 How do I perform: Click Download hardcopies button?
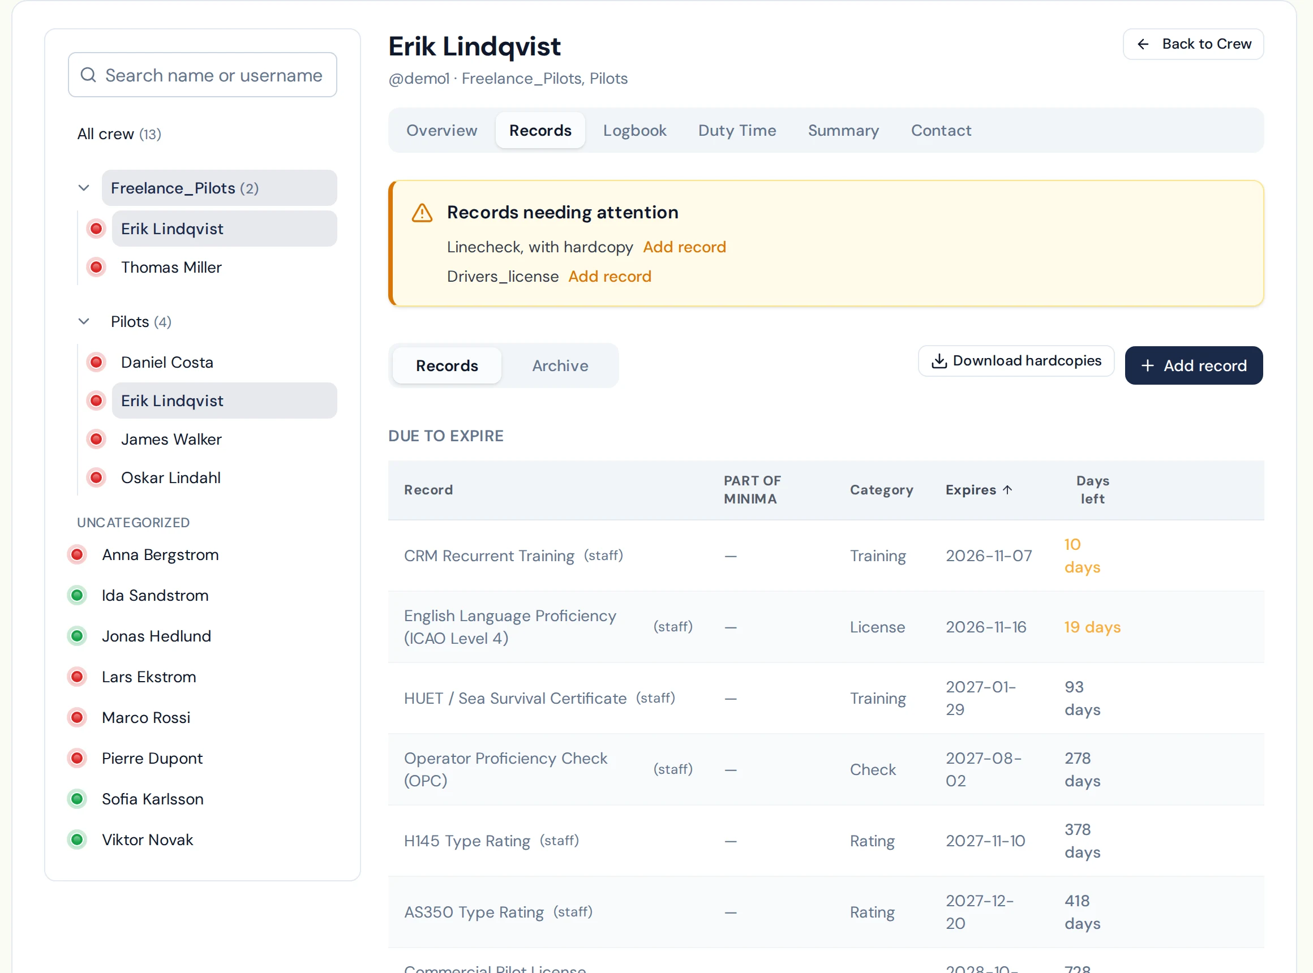1016,360
